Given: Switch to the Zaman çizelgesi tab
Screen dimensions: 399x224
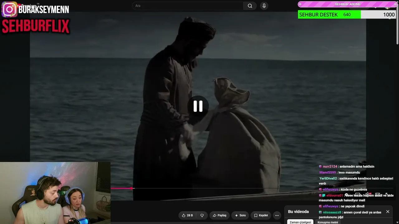Looking at the screenshot, I should tap(300, 222).
